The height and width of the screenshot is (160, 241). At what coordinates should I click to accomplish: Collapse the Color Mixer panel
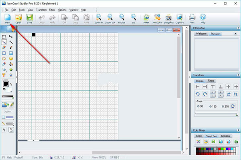(x=238, y=130)
